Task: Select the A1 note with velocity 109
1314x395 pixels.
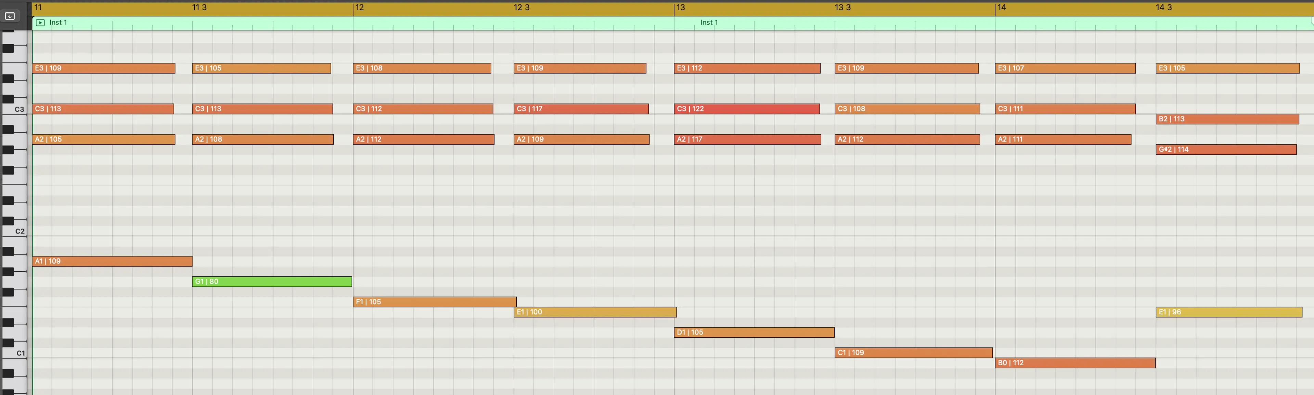Action: pyautogui.click(x=112, y=261)
